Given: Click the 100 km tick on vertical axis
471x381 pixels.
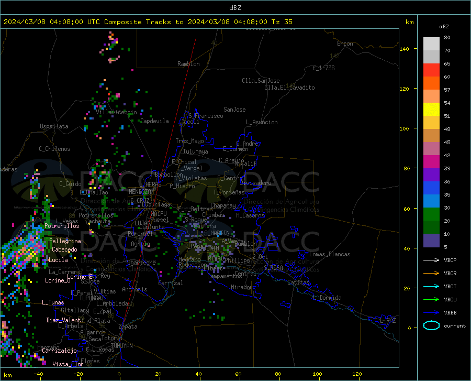Looking at the screenshot, I should [x=405, y=128].
